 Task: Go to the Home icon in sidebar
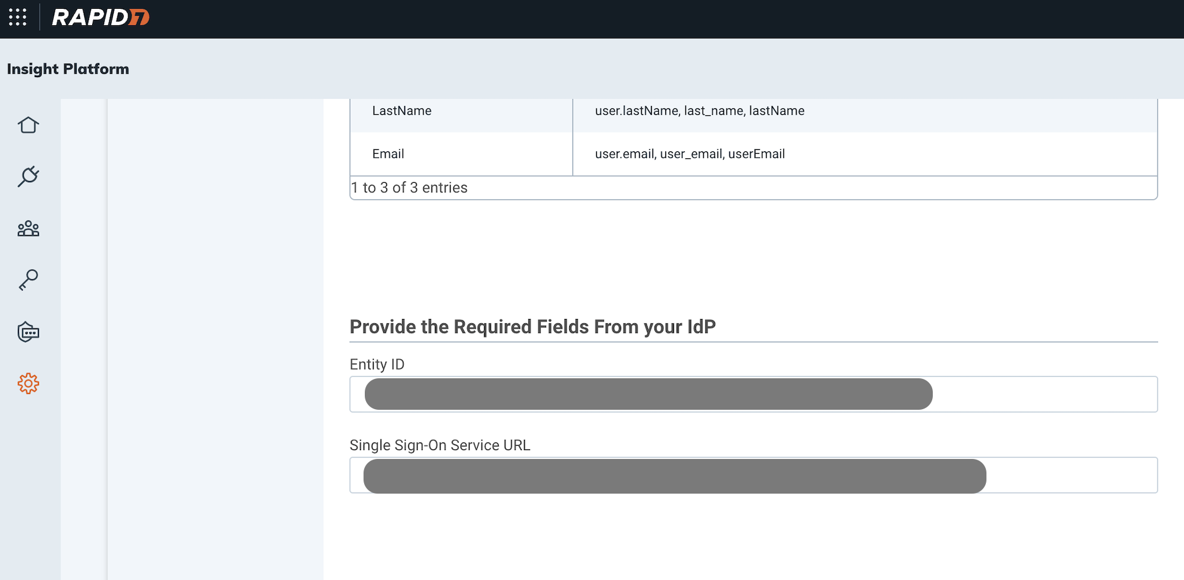[28, 125]
